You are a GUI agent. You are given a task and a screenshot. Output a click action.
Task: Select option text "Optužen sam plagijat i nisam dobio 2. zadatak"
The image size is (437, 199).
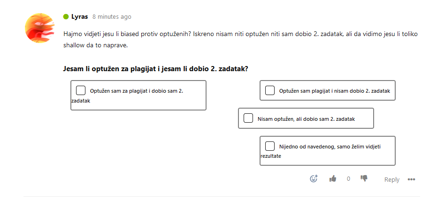(335, 91)
